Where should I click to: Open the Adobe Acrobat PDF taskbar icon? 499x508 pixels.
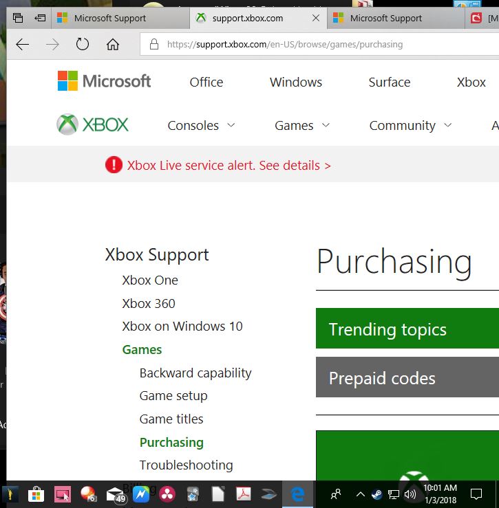(x=244, y=494)
